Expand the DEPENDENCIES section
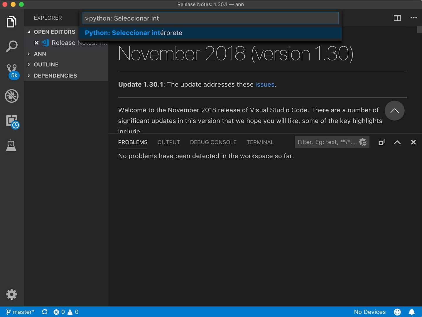Viewport: 422px width, 317px height. (66, 76)
